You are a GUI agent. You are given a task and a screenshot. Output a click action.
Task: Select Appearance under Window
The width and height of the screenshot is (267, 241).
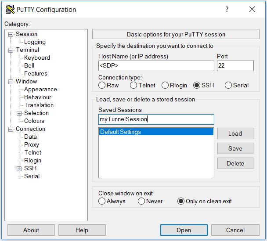point(40,90)
